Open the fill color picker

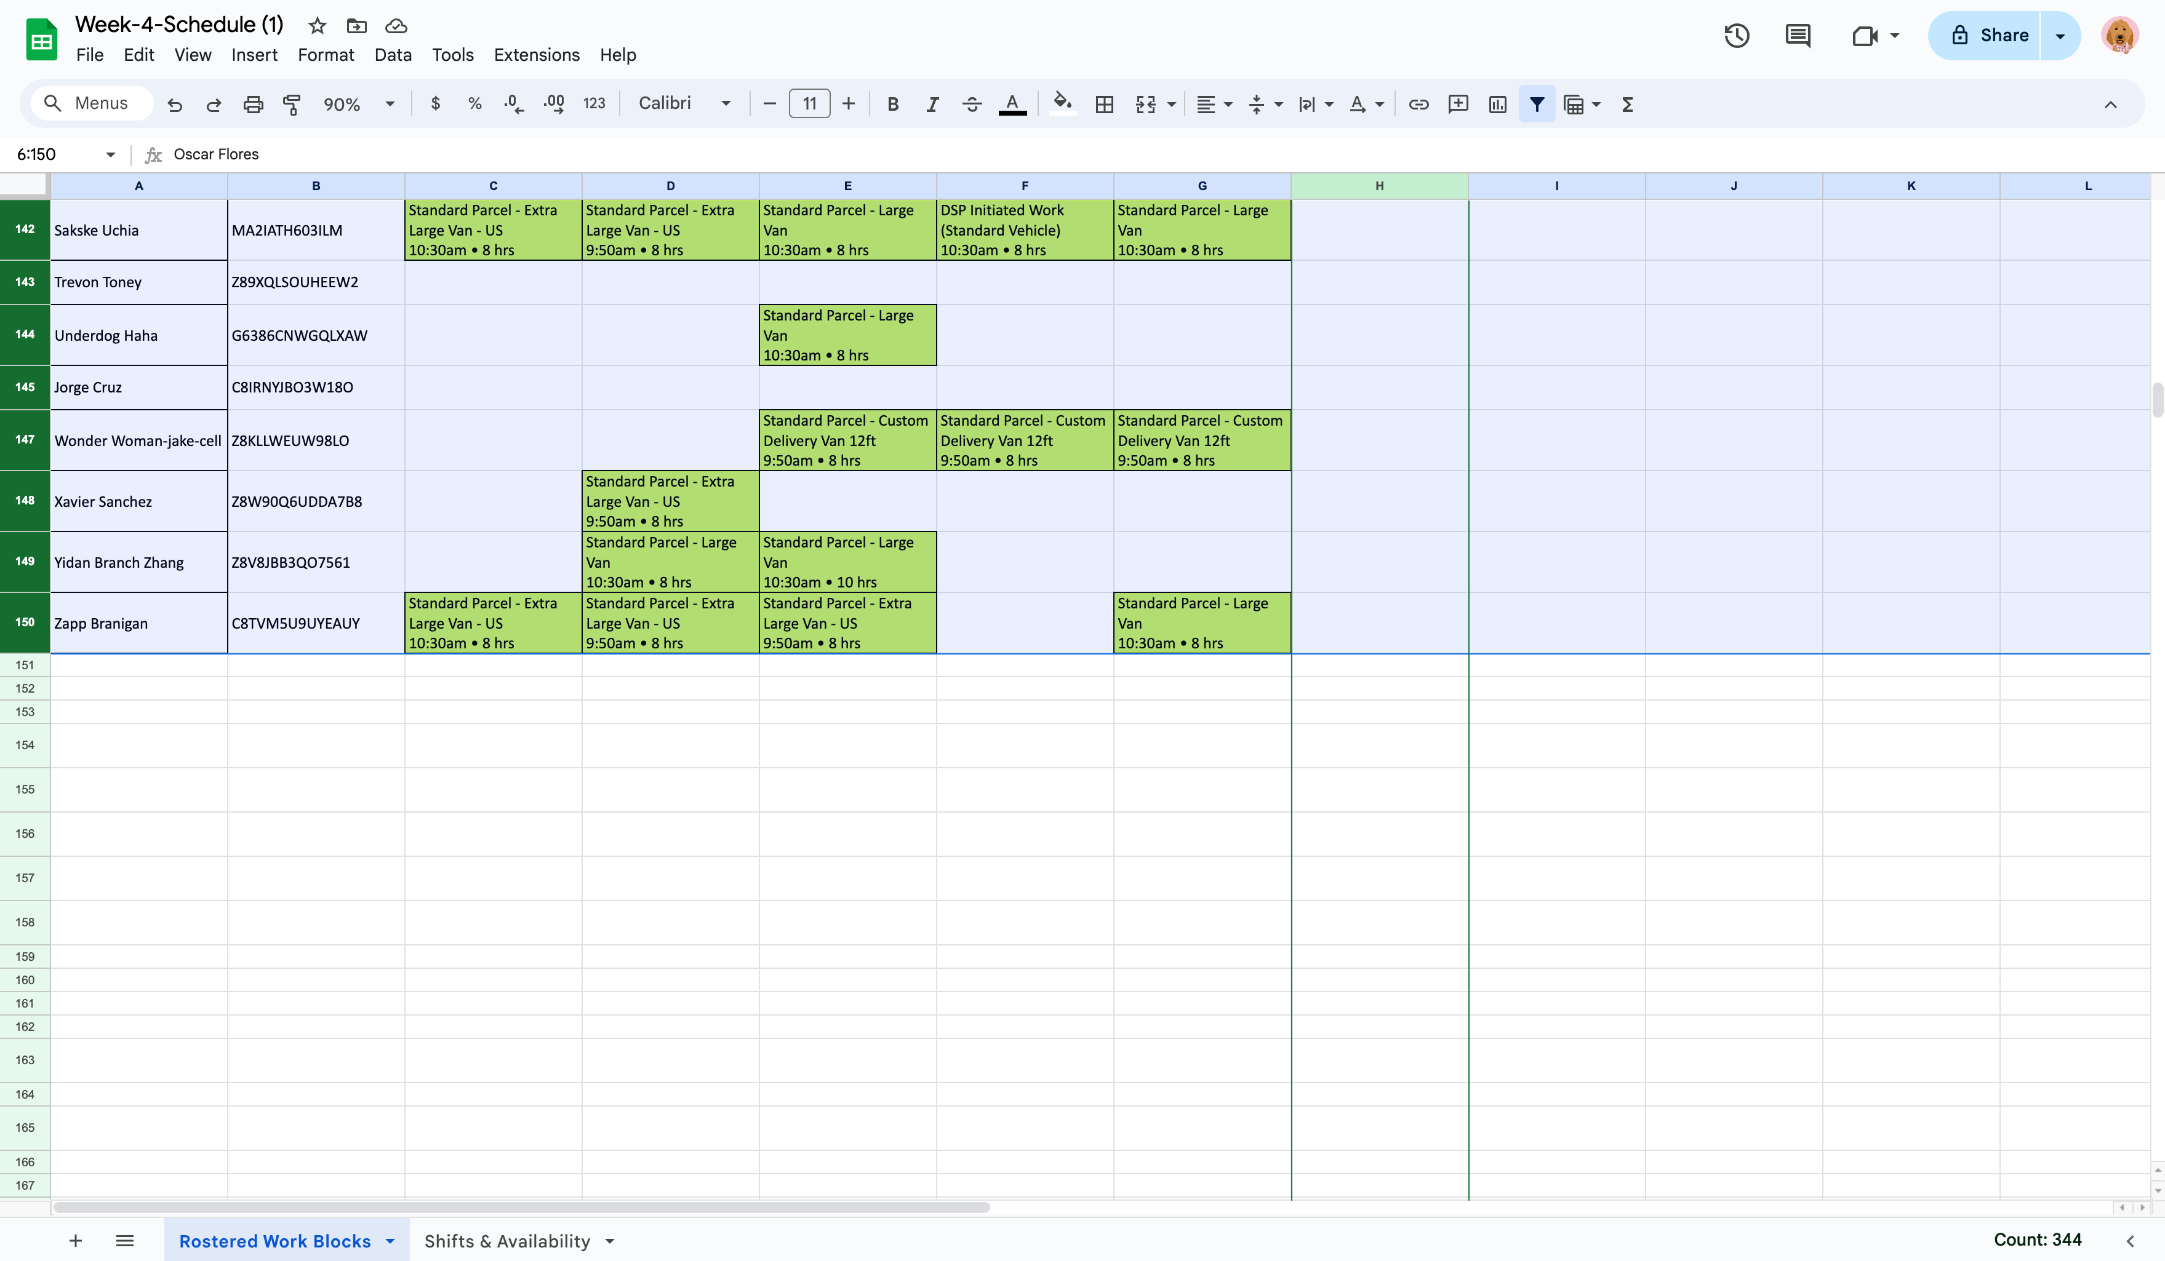[1063, 104]
